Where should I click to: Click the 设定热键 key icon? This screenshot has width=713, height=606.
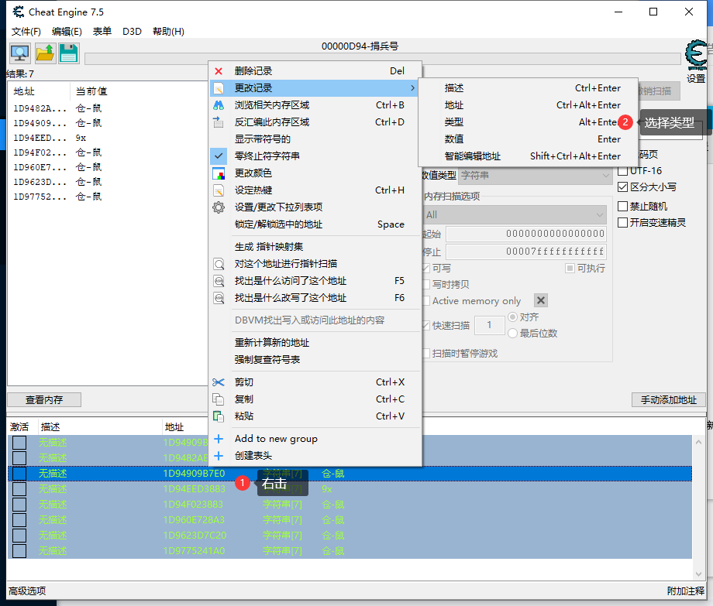click(x=218, y=190)
